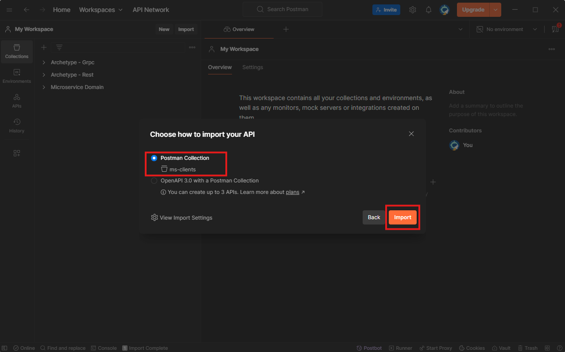Open the hamburger menu in the title bar

(x=9, y=10)
